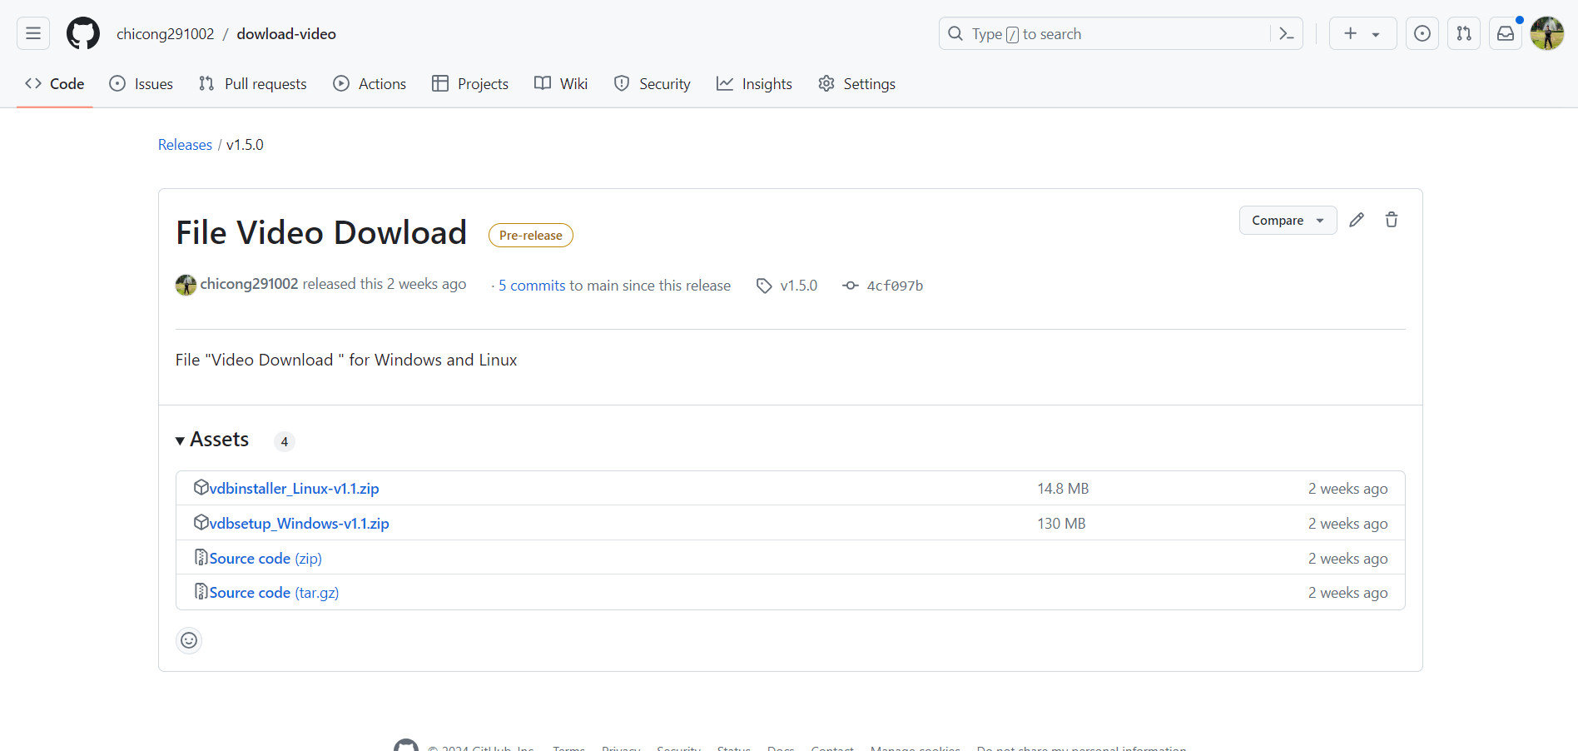Click the GitHub logo home icon
1578x751 pixels.
pyautogui.click(x=83, y=33)
